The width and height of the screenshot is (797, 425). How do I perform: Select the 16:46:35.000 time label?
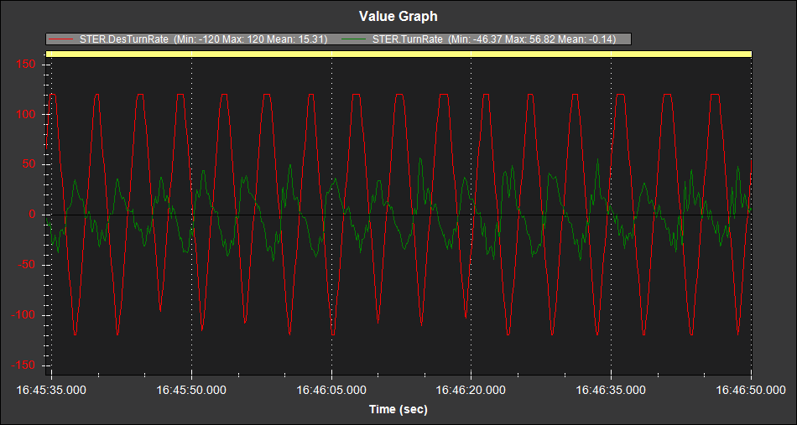611,390
